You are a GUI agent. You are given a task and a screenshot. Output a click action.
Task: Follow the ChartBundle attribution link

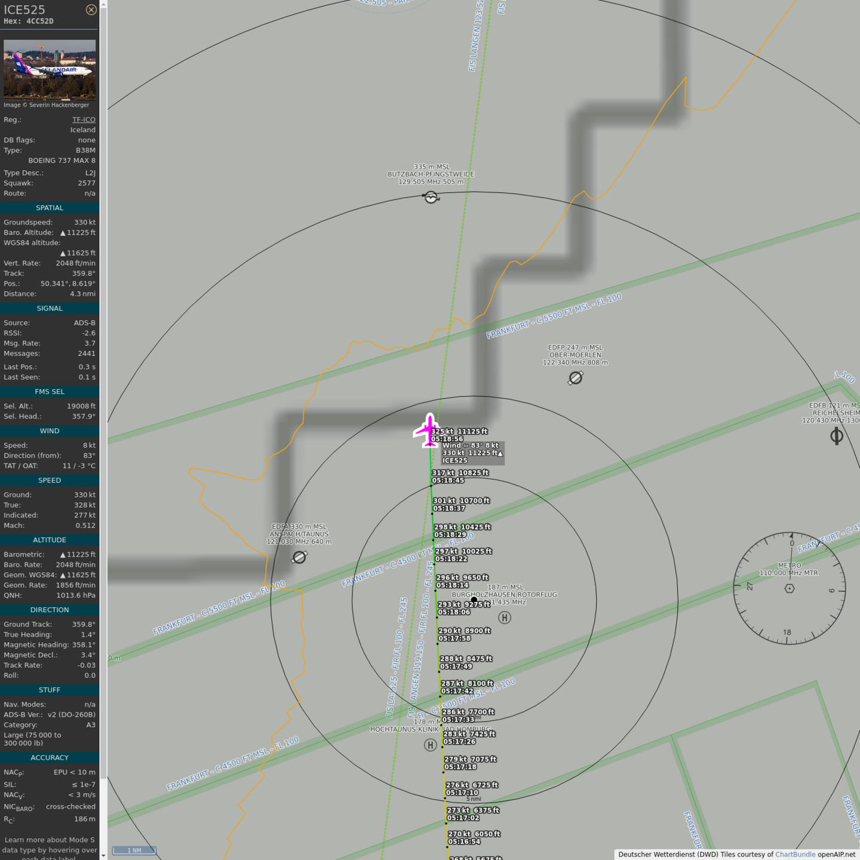(x=795, y=854)
